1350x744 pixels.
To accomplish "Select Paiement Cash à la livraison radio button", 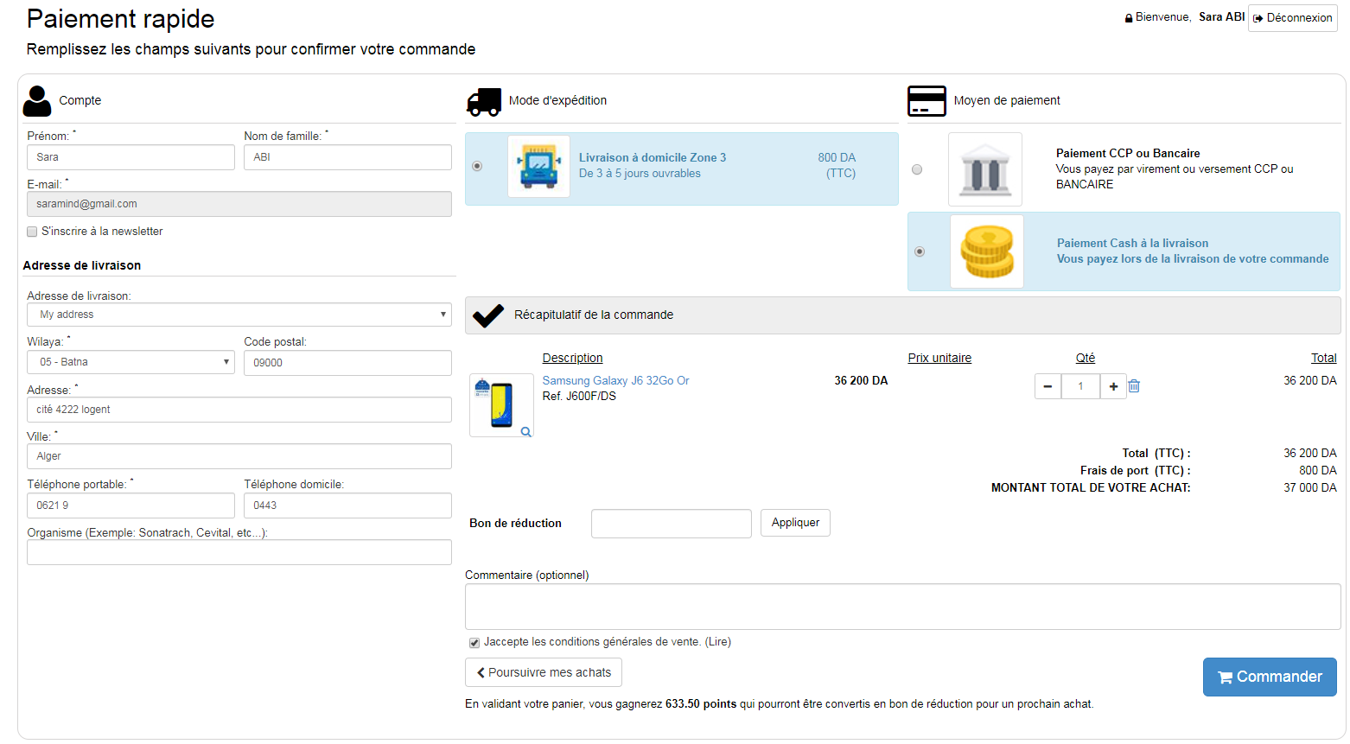I will (x=920, y=251).
